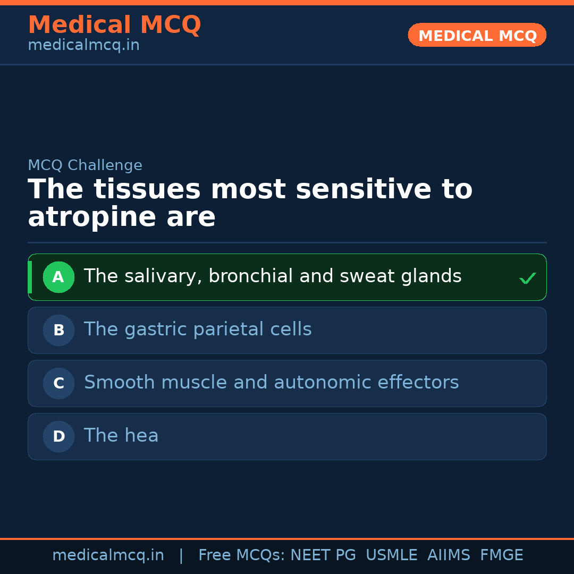
Task: Choose answer 'The gastric parietal cells'
Action: 198,330
